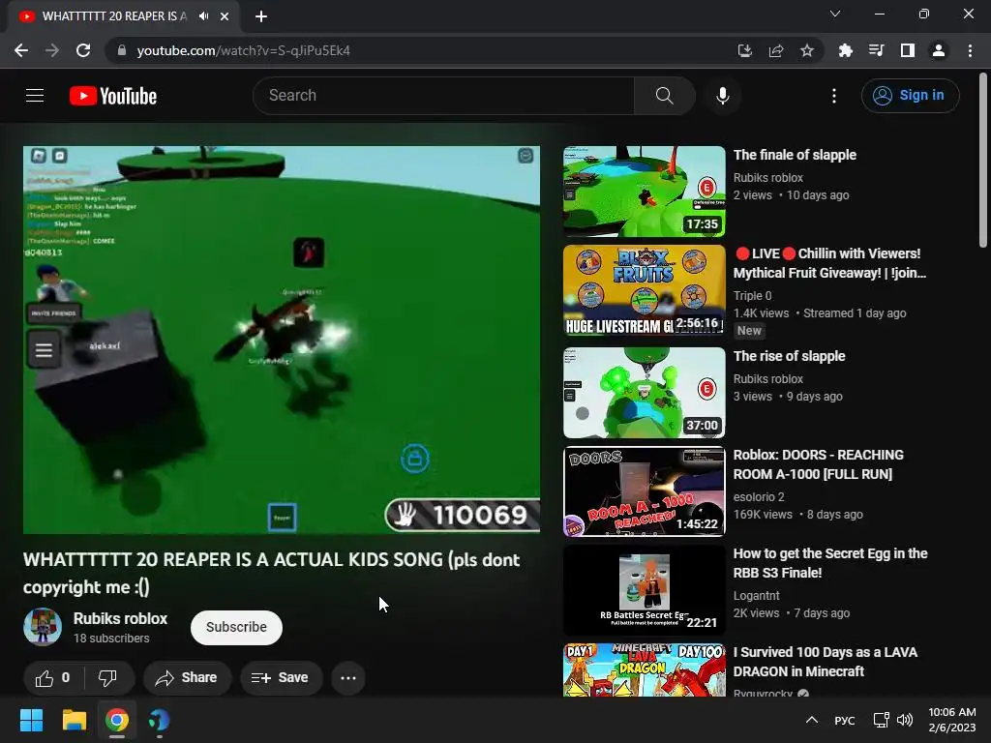This screenshot has width=991, height=743.
Task: Open the Minecraft Lava Dragon thumbnail
Action: coord(644,669)
